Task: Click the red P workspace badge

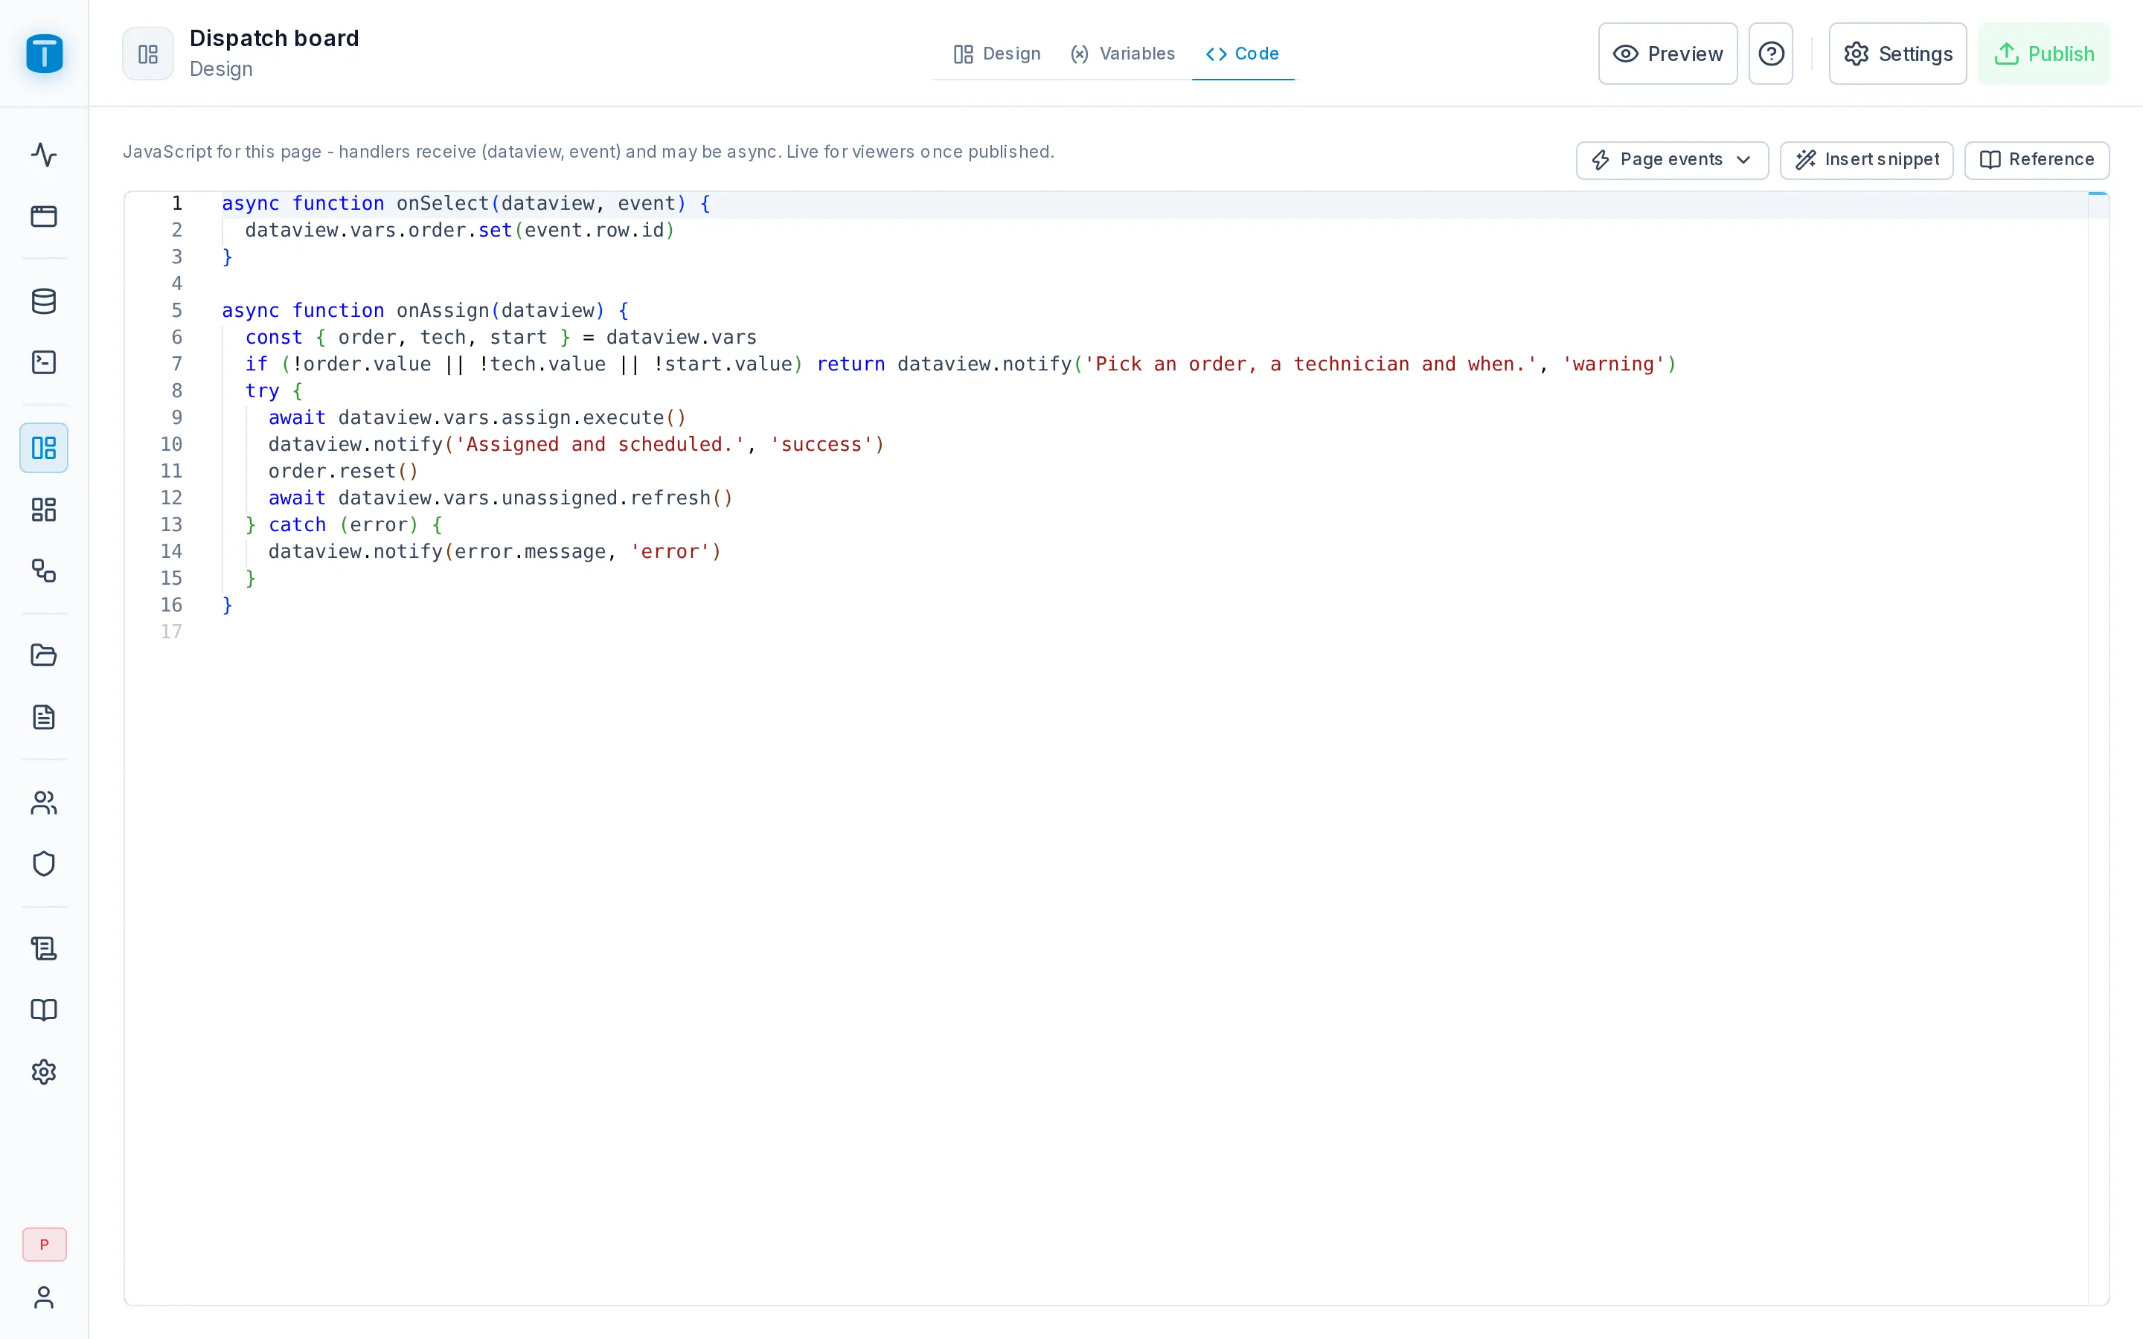Action: click(45, 1245)
